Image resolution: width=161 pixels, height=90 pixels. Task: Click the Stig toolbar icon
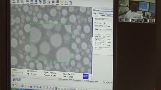62,3
